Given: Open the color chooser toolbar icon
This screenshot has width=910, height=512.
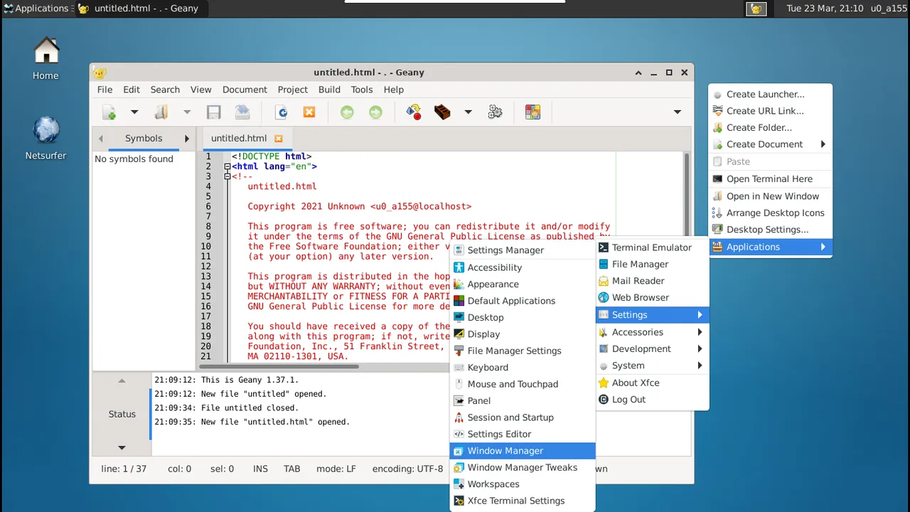Looking at the screenshot, I should [532, 112].
